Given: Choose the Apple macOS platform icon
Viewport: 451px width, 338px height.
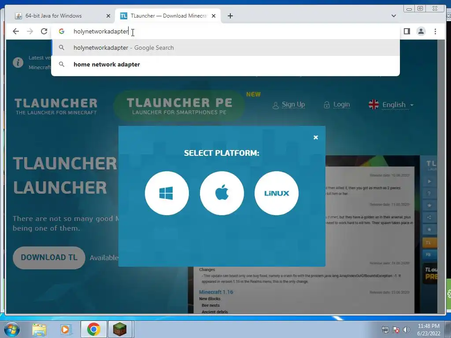Looking at the screenshot, I should click(222, 193).
